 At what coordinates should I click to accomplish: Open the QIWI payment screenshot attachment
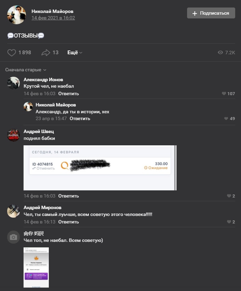100,168
